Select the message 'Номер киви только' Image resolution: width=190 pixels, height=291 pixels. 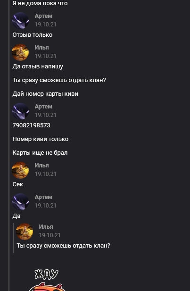coord(41,139)
